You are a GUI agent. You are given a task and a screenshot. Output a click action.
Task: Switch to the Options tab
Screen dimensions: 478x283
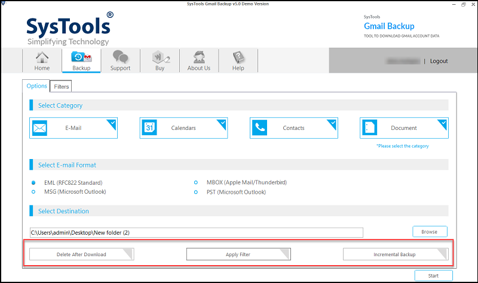[x=36, y=86]
